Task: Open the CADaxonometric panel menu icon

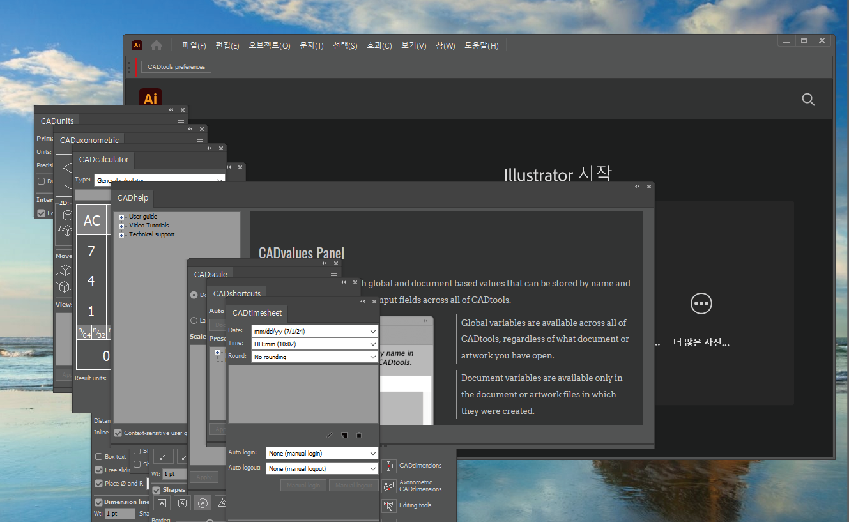Action: click(x=200, y=141)
